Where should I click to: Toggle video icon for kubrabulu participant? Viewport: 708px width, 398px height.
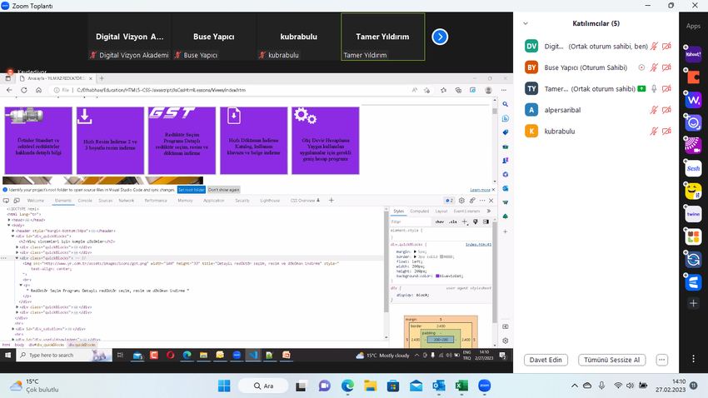point(666,131)
